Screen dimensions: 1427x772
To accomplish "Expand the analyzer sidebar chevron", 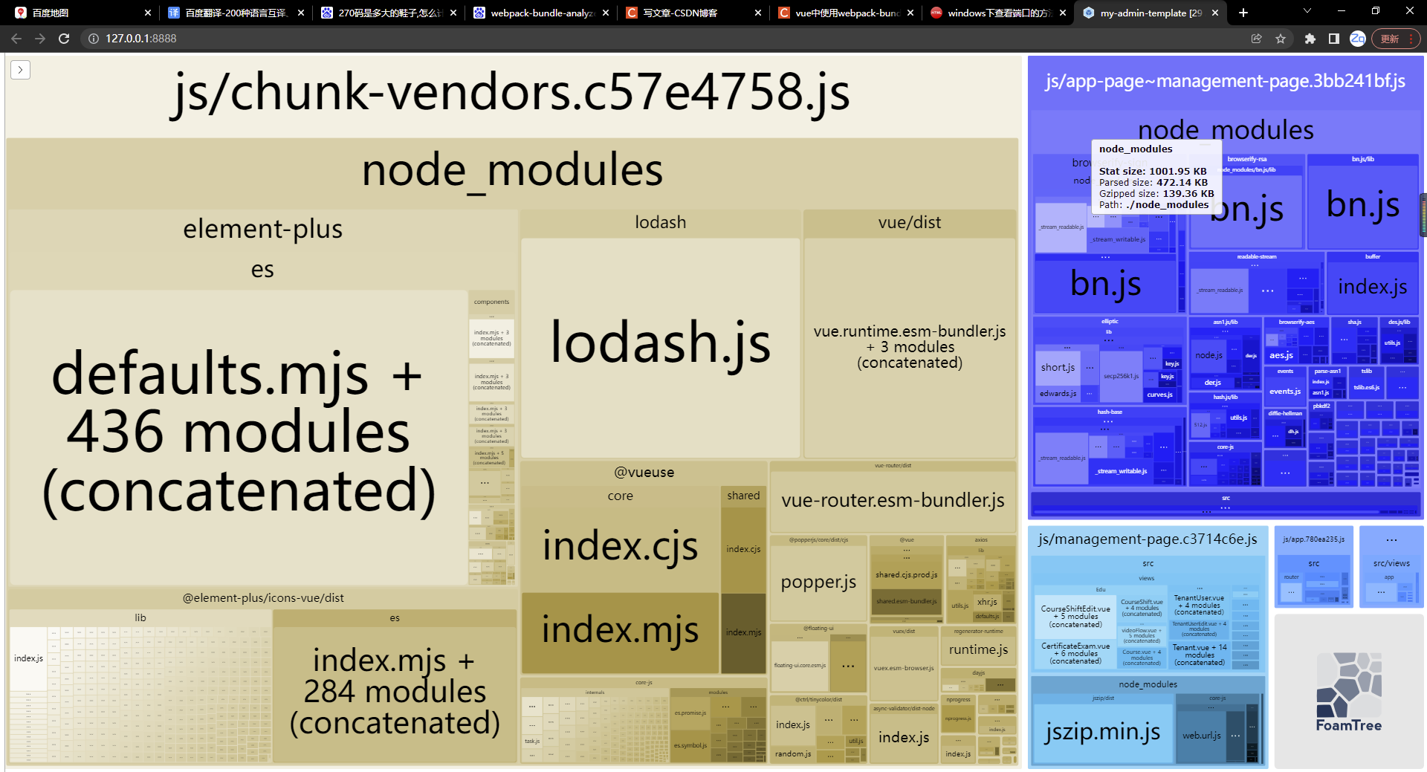I will [x=20, y=70].
